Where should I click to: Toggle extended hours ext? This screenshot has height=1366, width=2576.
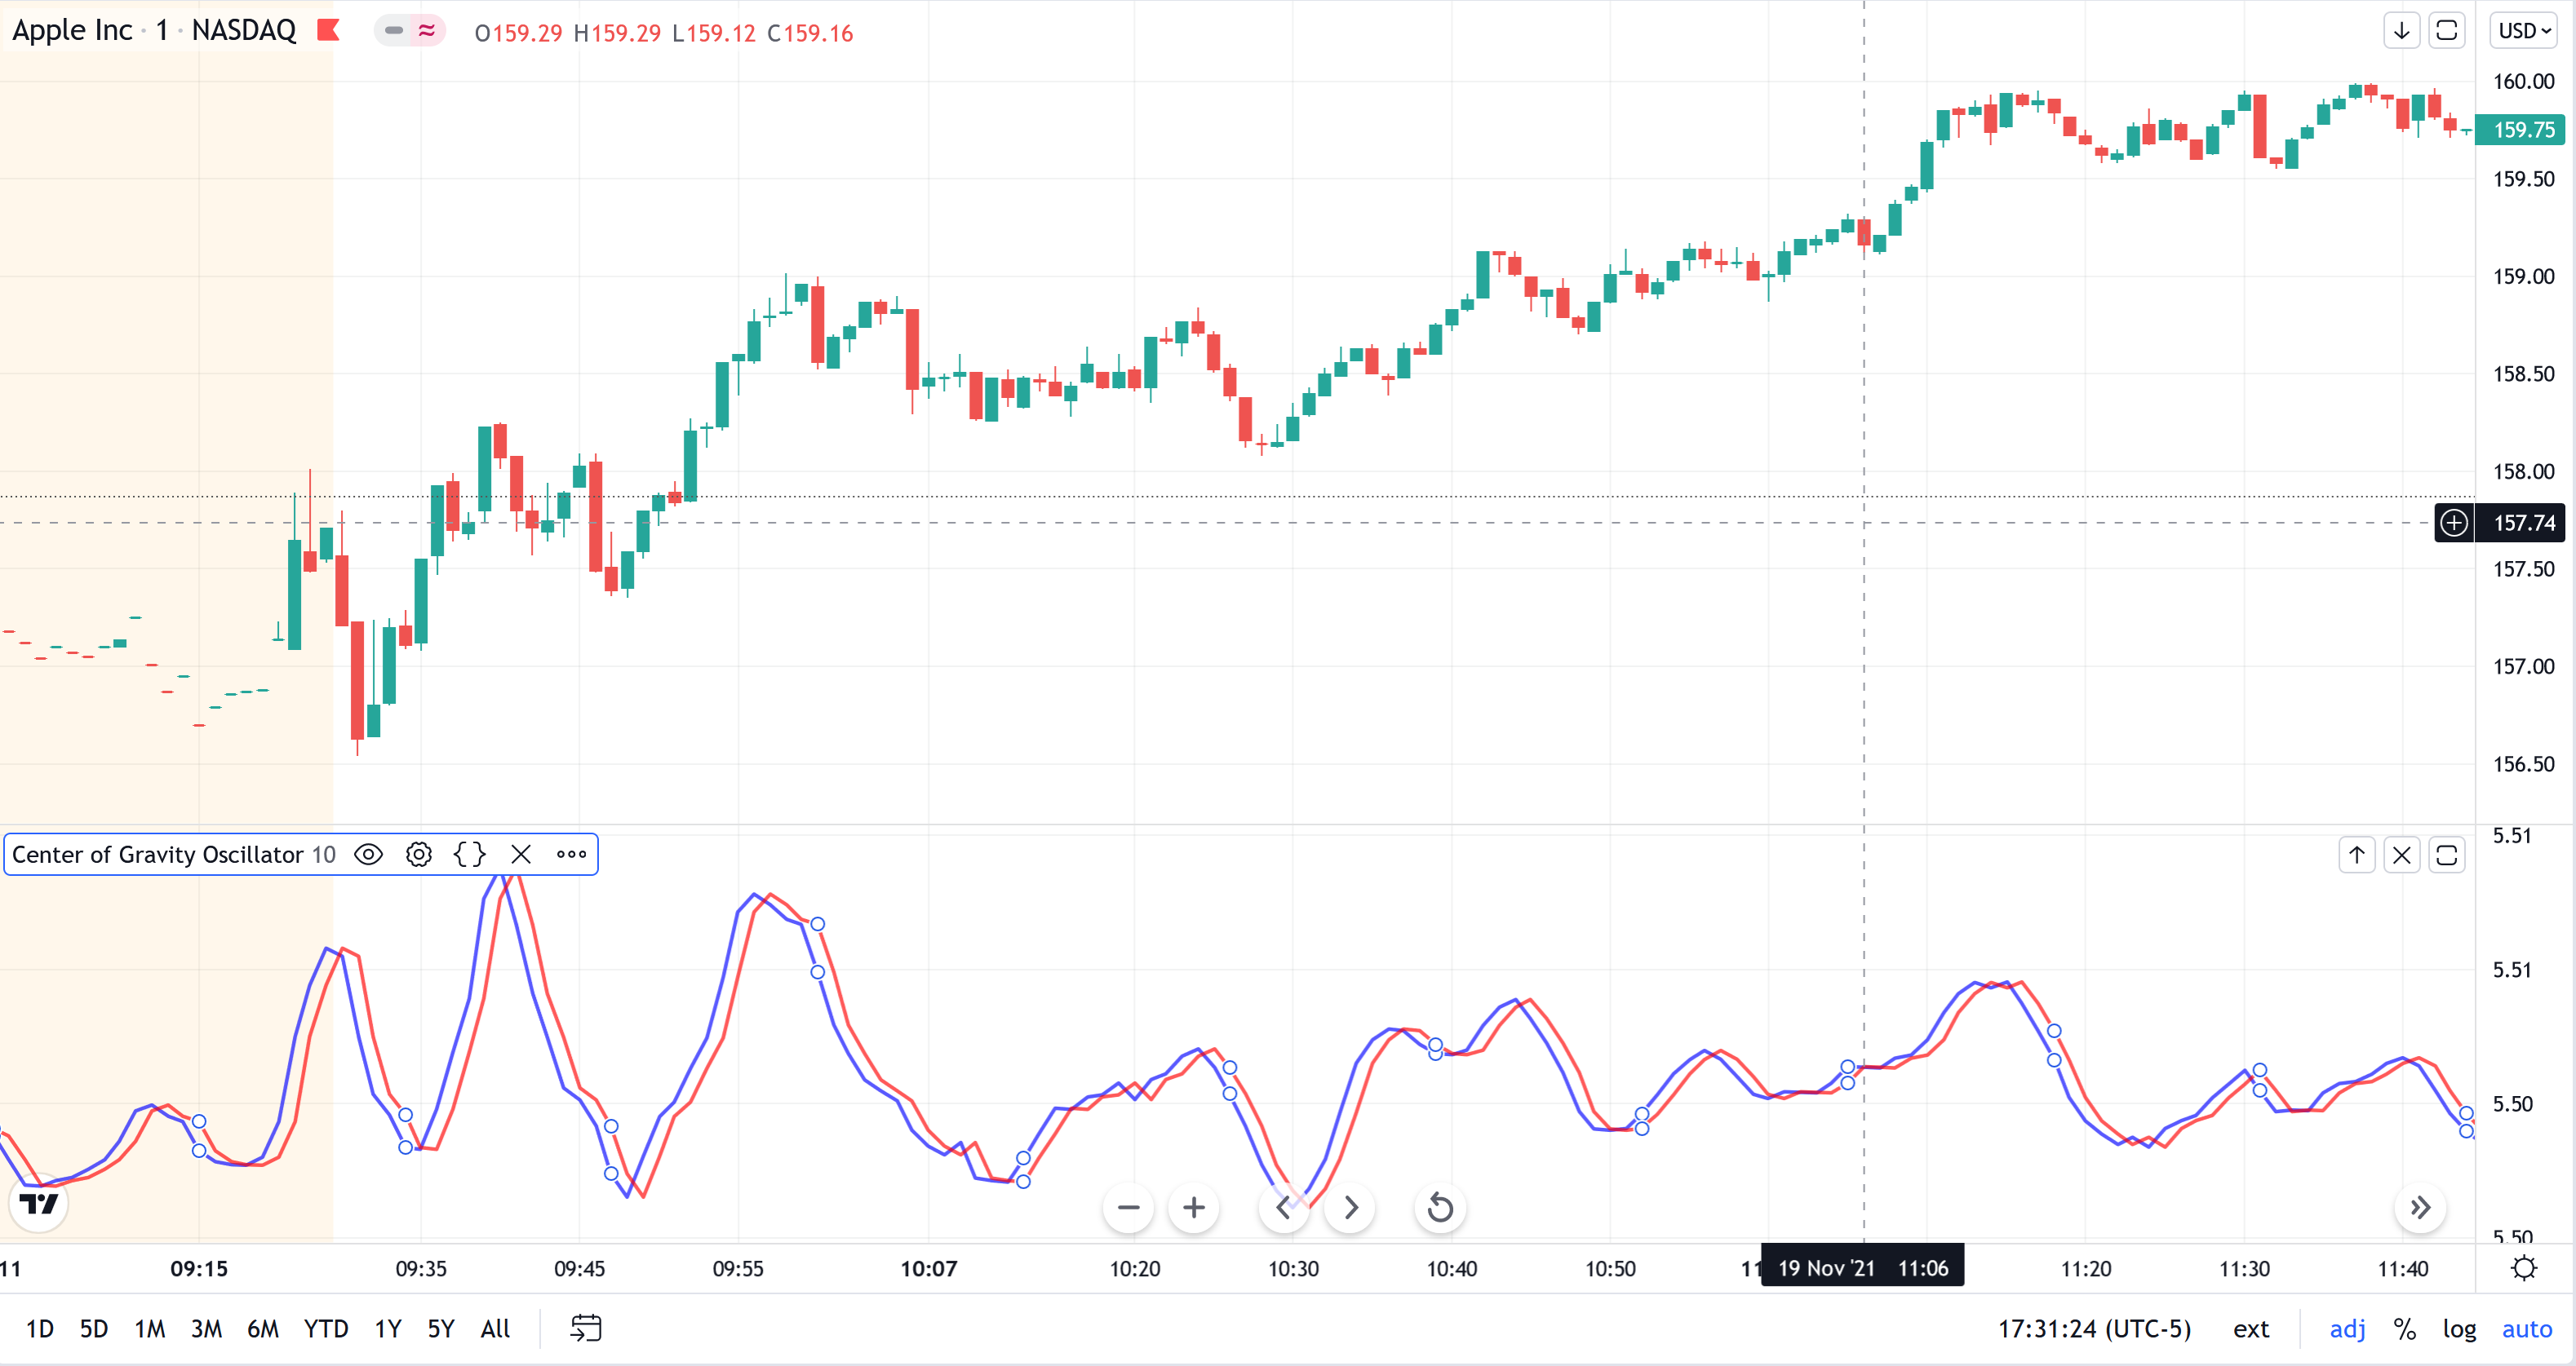coord(2251,1329)
